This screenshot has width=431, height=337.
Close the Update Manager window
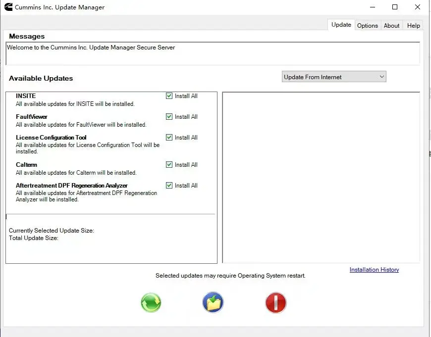417,7
